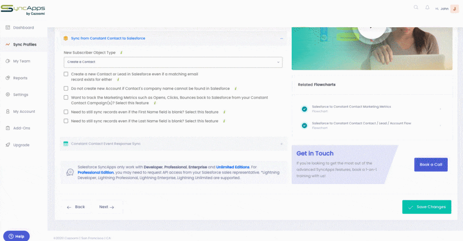463x241 pixels.
Task: Click info icon after Marketing Metrics option
Action: point(155,103)
